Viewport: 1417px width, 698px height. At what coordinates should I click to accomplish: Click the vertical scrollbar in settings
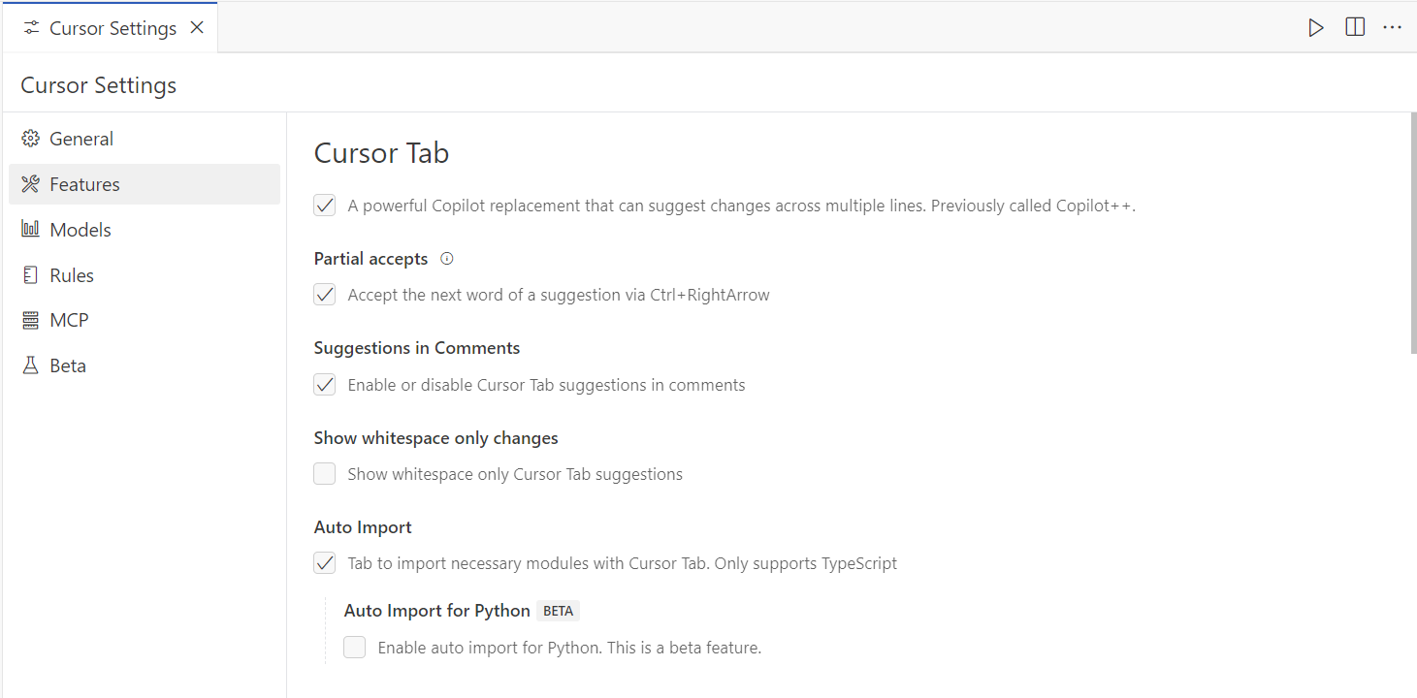(1413, 233)
